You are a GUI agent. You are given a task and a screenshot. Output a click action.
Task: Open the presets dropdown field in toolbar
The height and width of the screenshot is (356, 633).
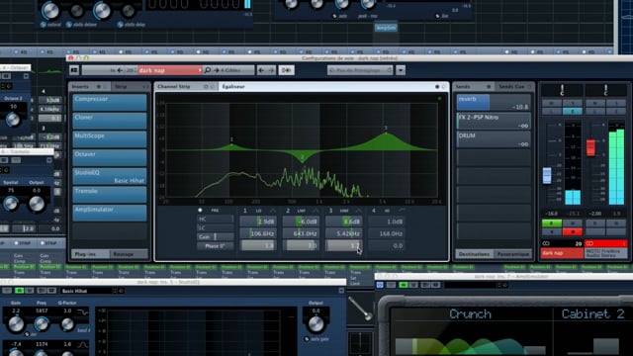[360, 70]
